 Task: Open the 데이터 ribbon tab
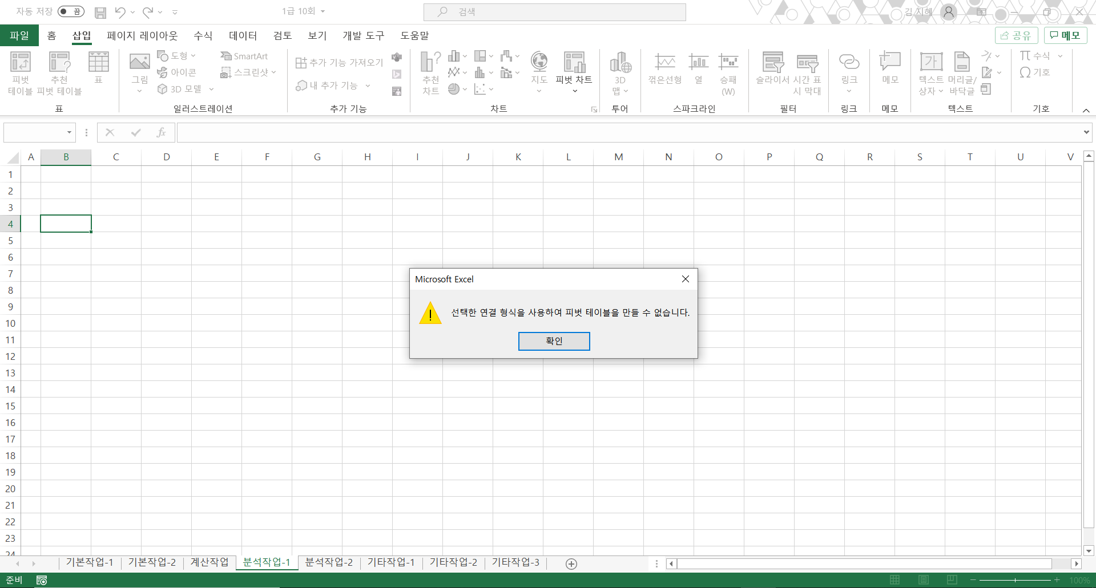[x=243, y=35]
